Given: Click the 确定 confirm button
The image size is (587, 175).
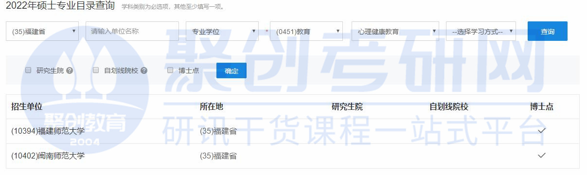Looking at the screenshot, I should pos(231,70).
